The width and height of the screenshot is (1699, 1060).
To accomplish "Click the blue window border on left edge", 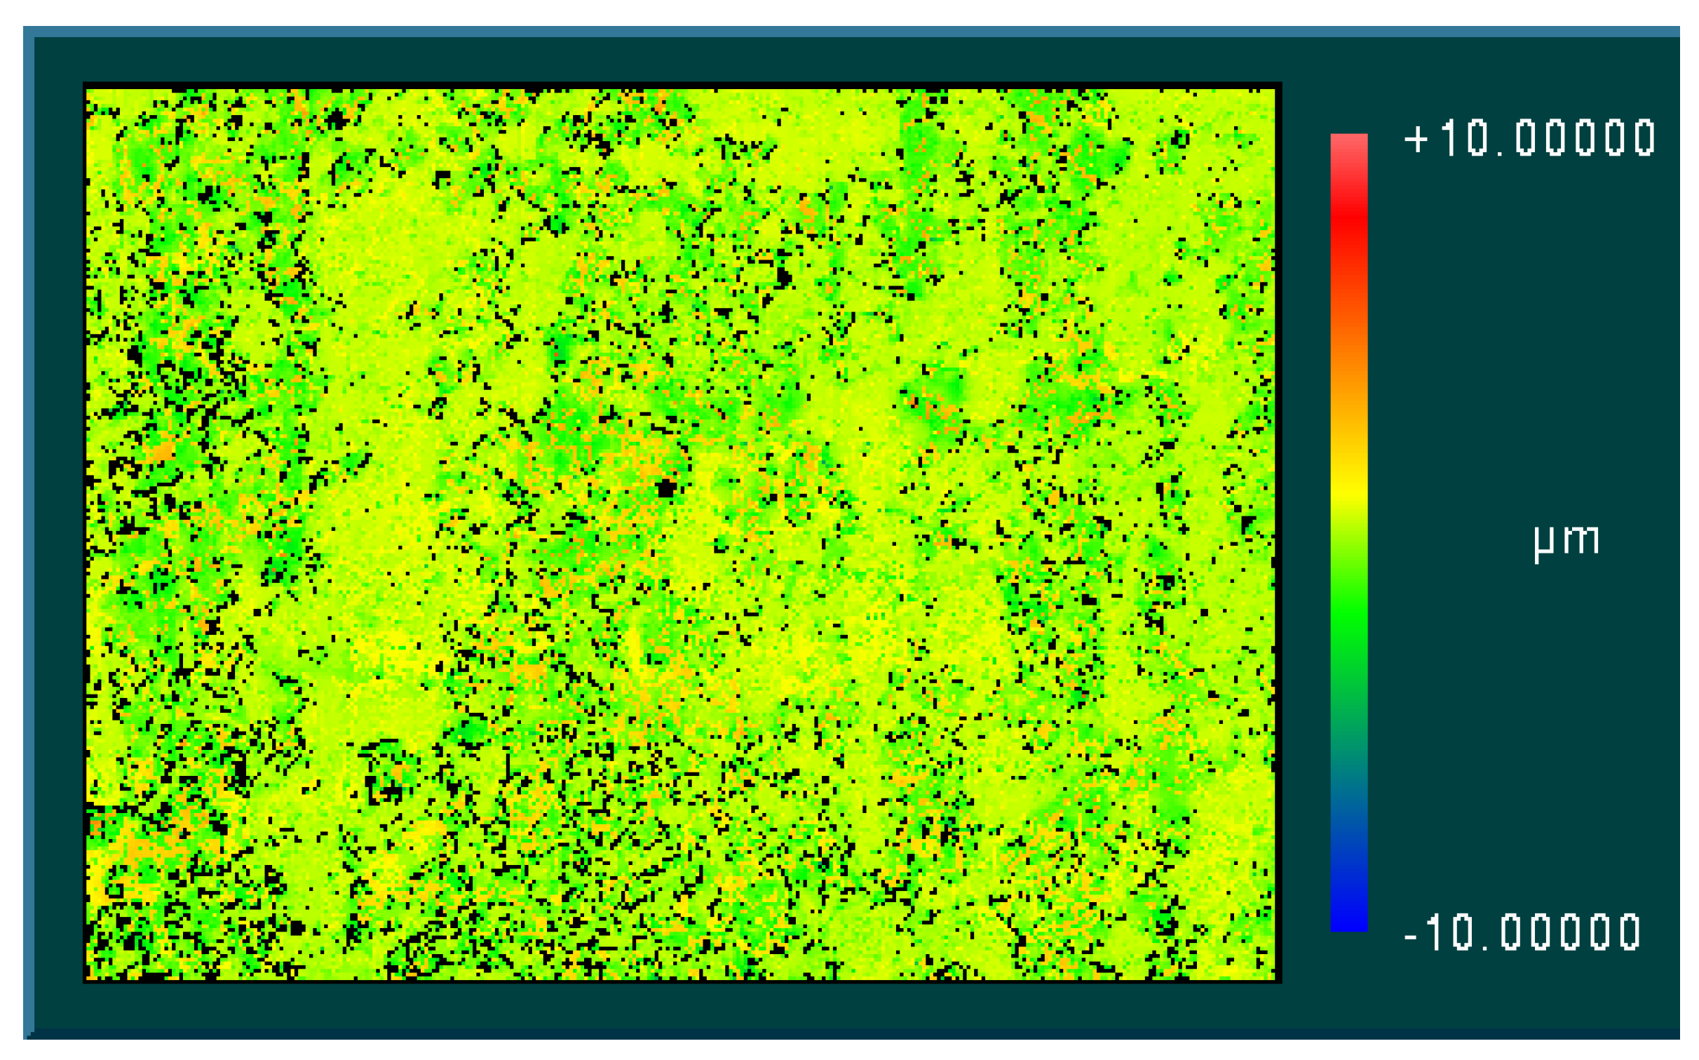I will (28, 533).
